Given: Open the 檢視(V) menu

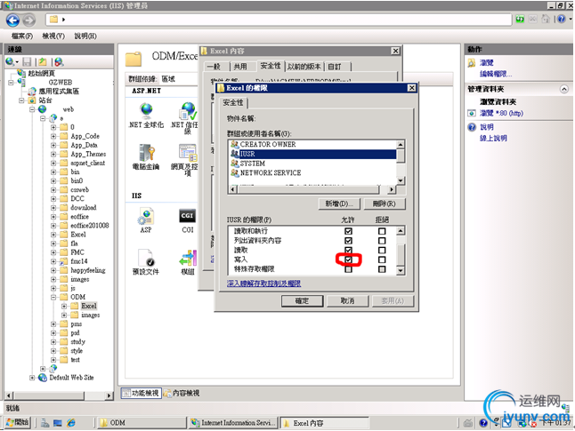Looking at the screenshot, I should tap(53, 36).
